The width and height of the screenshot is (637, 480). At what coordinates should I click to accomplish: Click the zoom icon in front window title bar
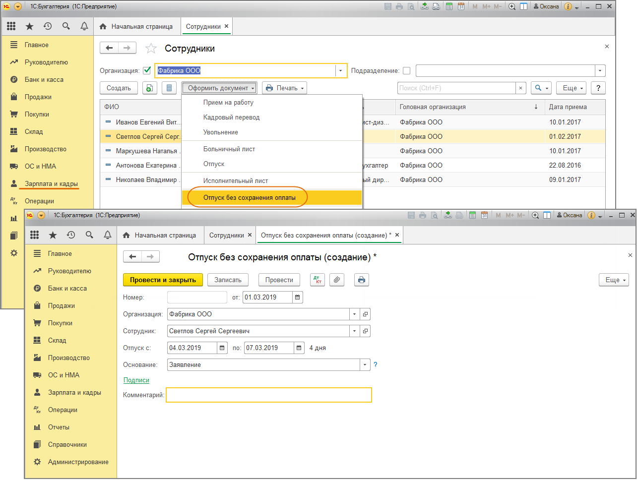click(535, 215)
